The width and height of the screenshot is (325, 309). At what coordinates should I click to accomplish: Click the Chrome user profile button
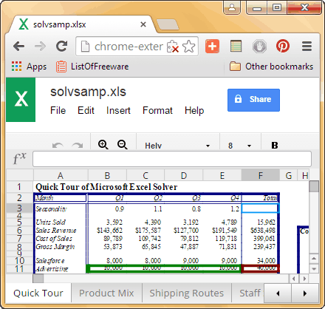232,7
